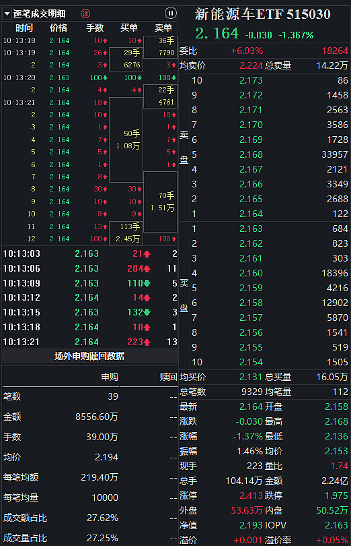Click sell level 6 price 2.169
The width and height of the screenshot is (351, 546).
pos(251,140)
